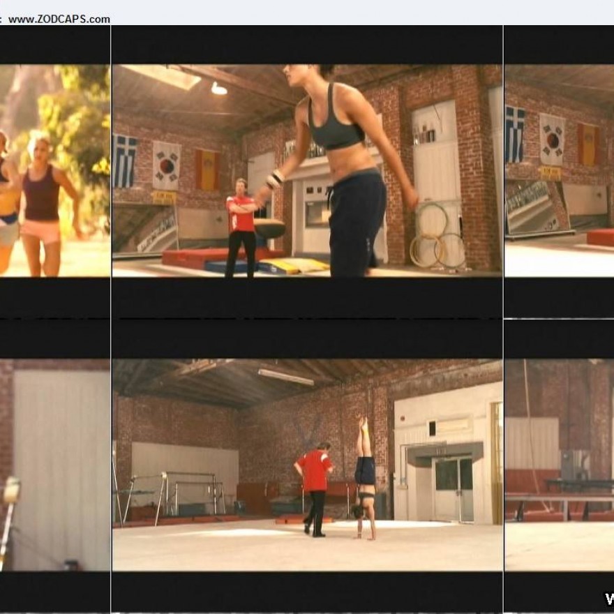
Task: Open the bottom-center handstand thumbnail
Action: click(307, 465)
